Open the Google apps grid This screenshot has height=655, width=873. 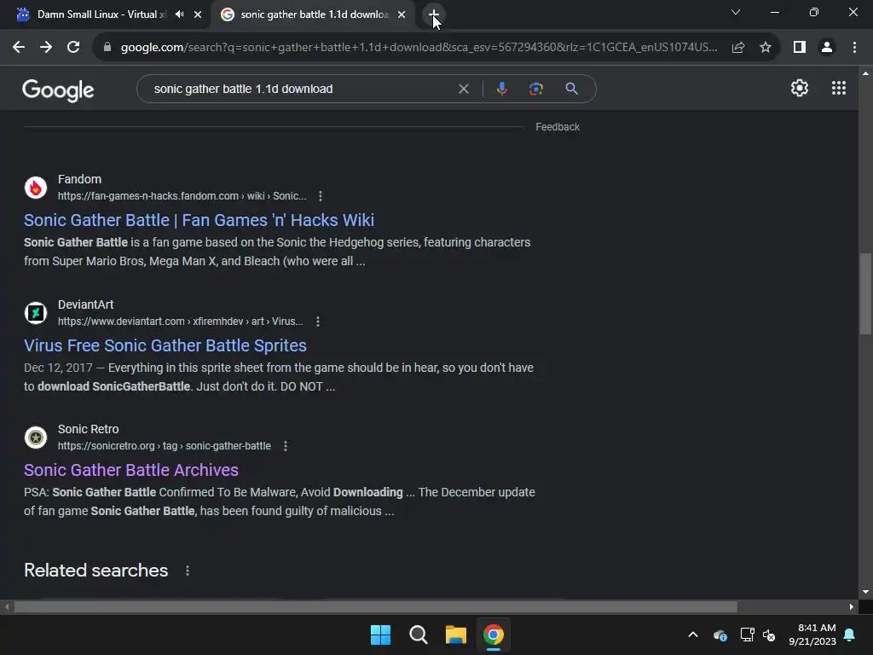839,88
